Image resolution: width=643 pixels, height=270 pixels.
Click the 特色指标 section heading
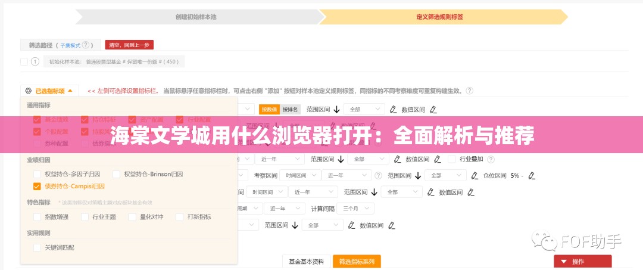39,202
